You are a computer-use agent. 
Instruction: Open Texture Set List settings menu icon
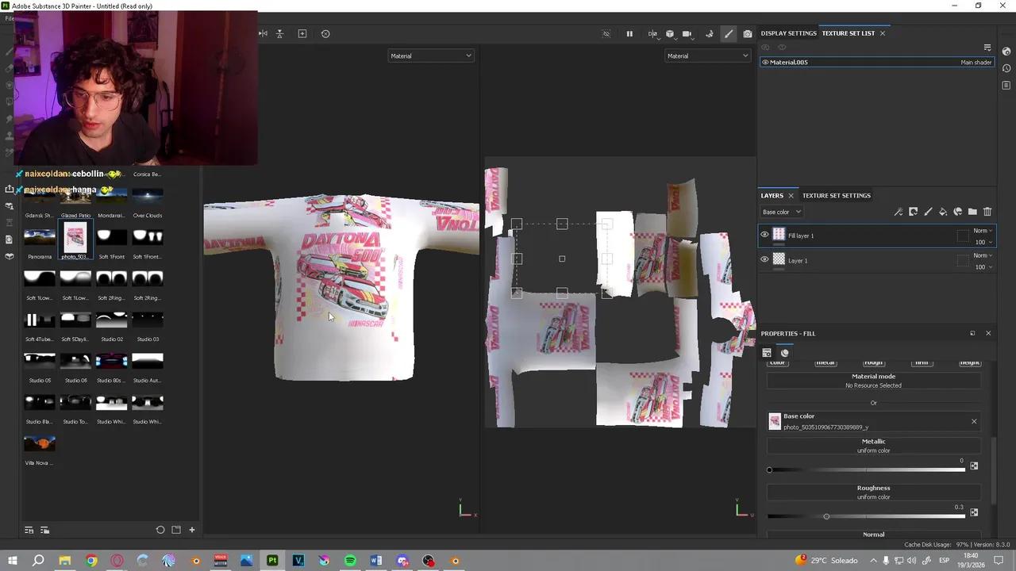pyautogui.click(x=987, y=48)
